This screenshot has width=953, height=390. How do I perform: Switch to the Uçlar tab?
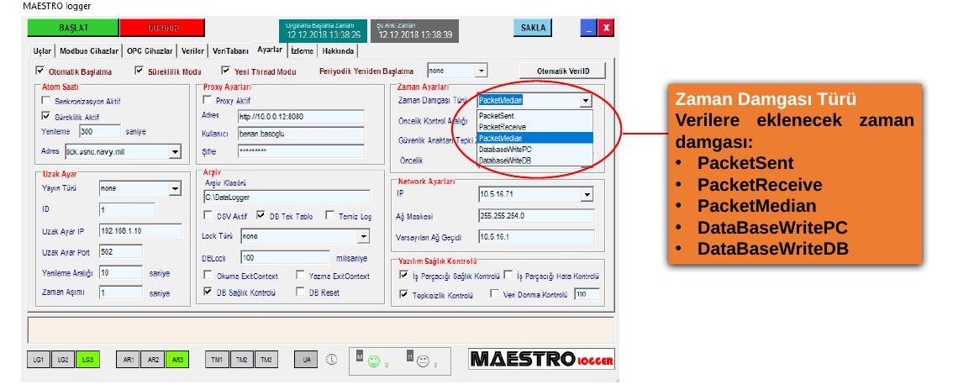coord(42,51)
